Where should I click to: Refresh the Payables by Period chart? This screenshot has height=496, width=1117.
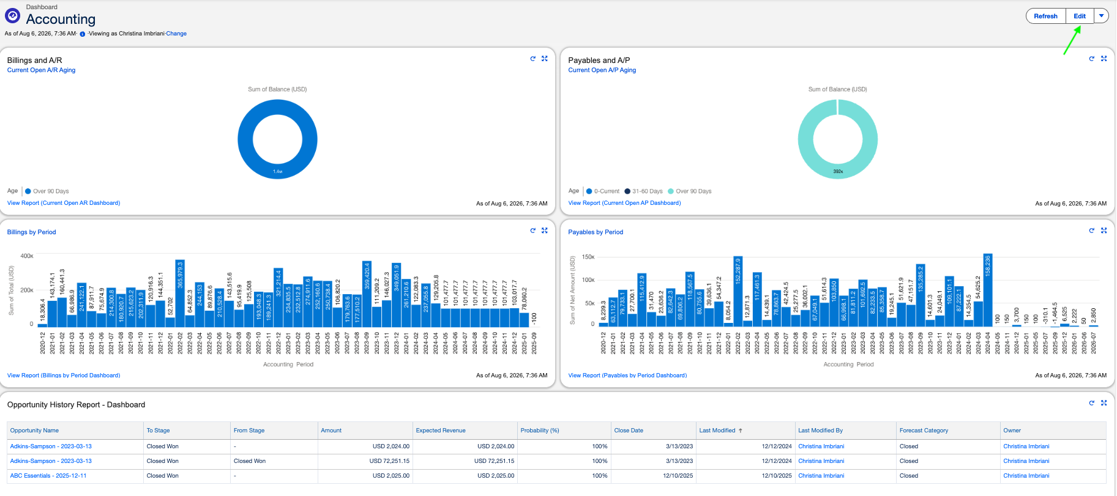pos(1092,231)
